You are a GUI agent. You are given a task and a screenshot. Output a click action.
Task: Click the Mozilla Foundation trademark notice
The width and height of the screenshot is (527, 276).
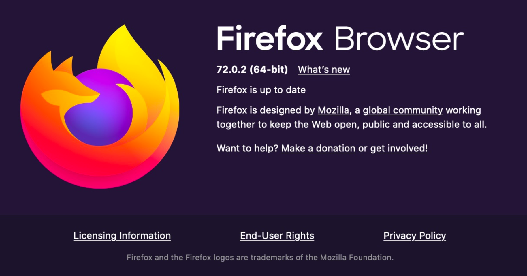(260, 257)
